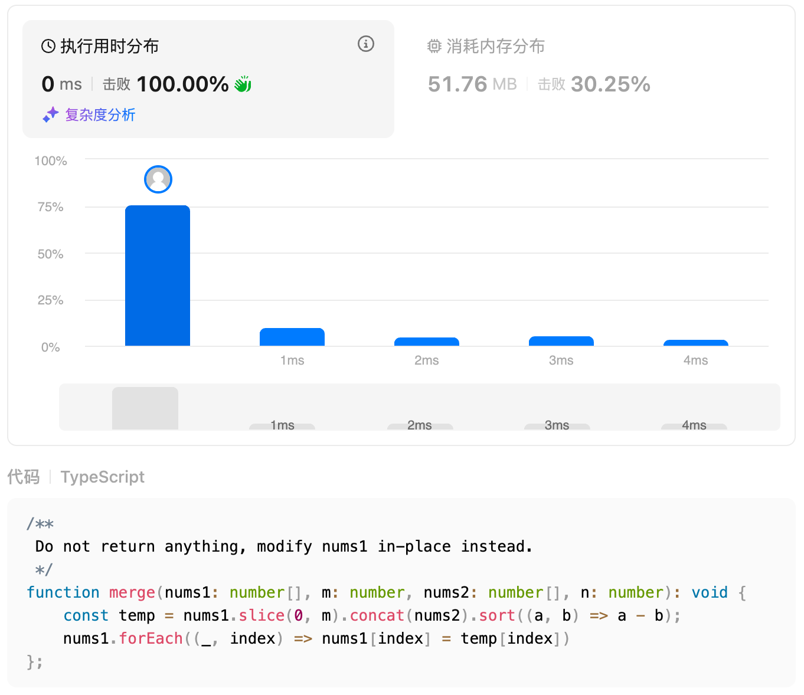Click the 75% y-axis label
Screen dimensions: 804x695
click(x=51, y=207)
